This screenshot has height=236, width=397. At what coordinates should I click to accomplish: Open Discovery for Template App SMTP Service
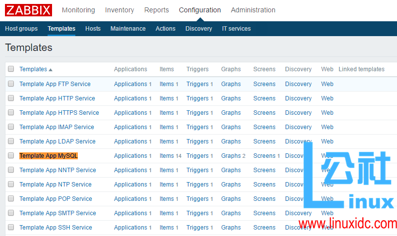point(298,213)
